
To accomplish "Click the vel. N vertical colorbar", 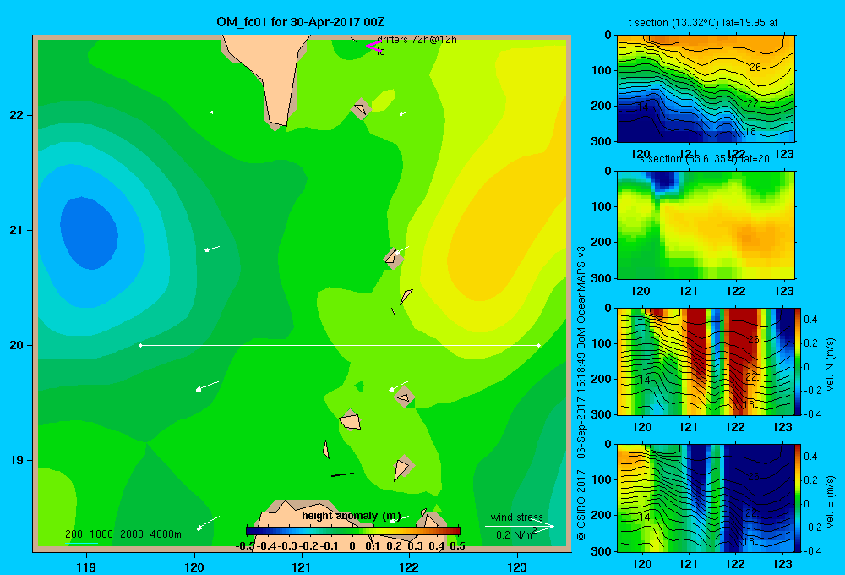I will coord(799,361).
